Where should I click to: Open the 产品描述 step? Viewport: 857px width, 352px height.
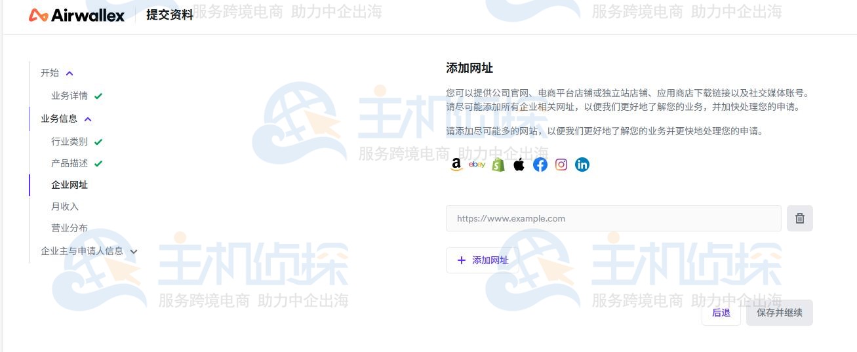pos(70,163)
